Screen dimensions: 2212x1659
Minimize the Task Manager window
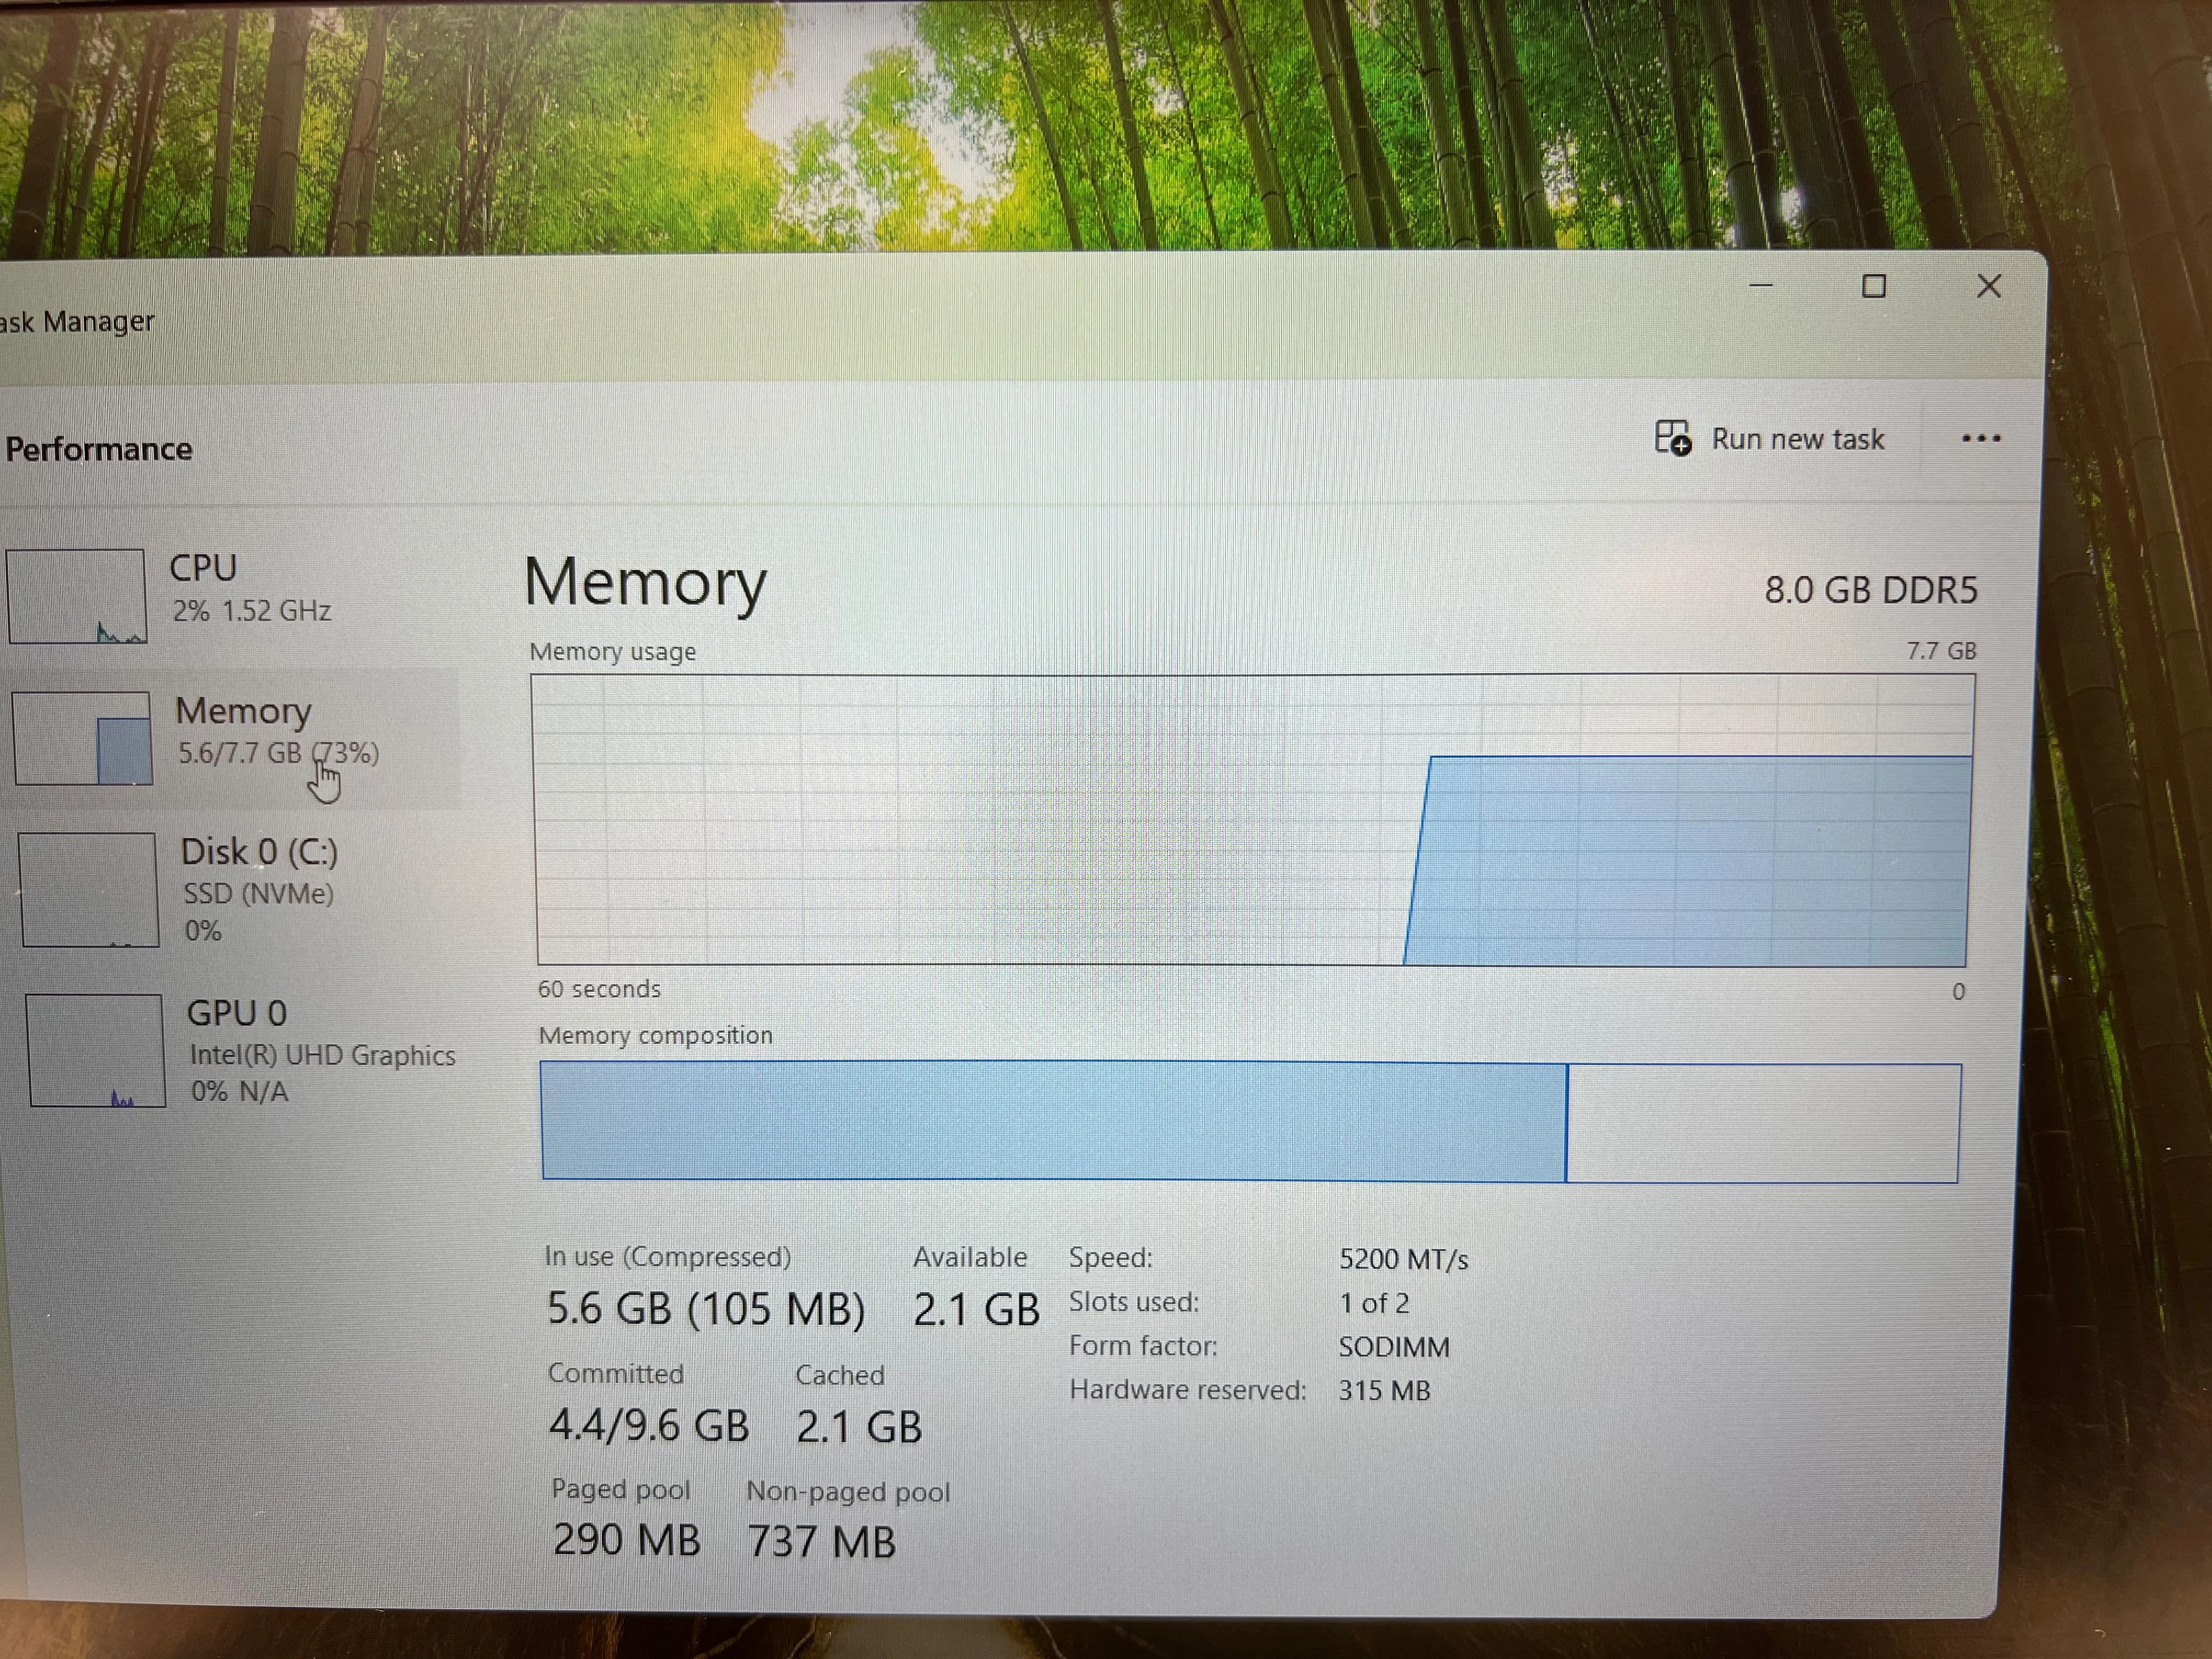[x=1761, y=286]
